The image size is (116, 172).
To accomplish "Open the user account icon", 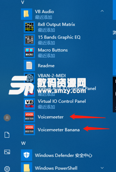I will 7,118.
